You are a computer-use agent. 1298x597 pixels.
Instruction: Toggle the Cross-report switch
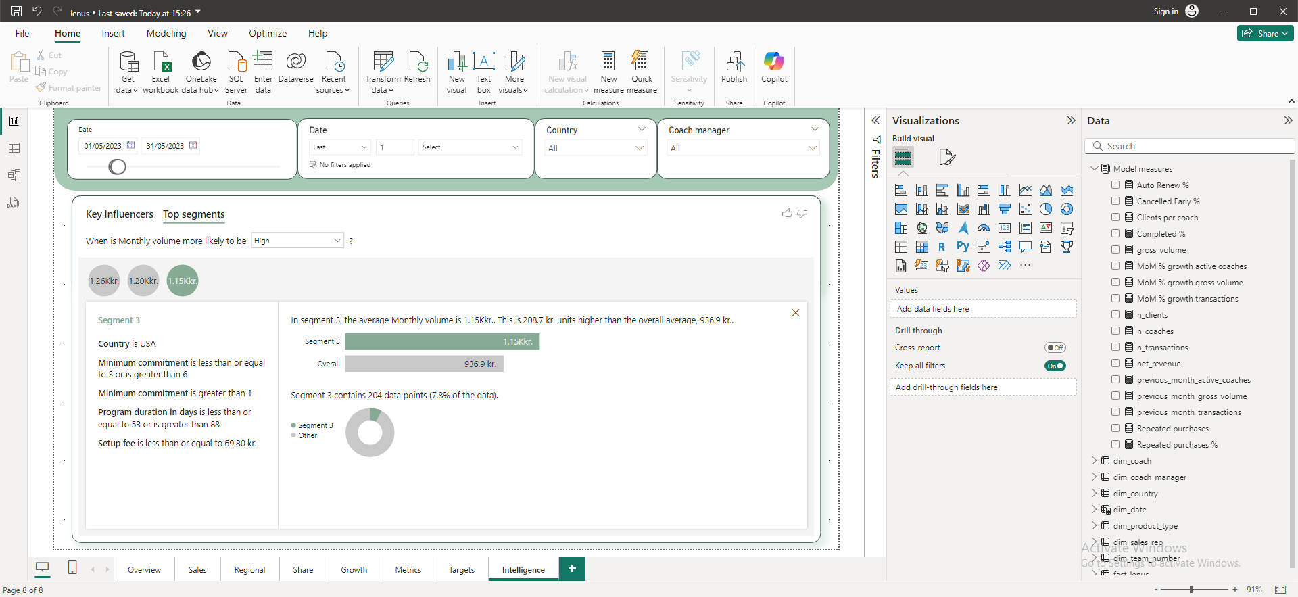1055,348
